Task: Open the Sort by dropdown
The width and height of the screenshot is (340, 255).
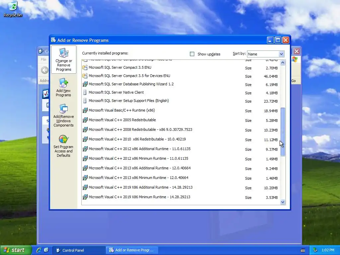Action: 281,54
